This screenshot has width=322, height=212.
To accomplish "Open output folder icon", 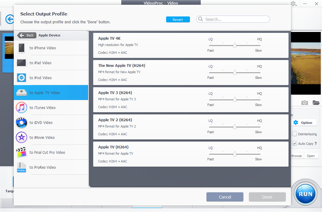I will pyautogui.click(x=316, y=103).
